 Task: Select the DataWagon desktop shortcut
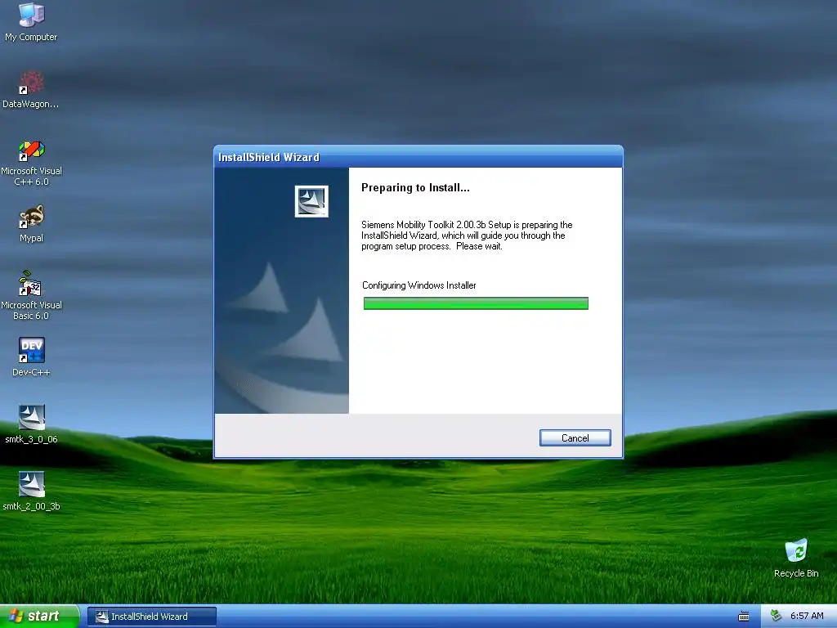click(x=31, y=89)
